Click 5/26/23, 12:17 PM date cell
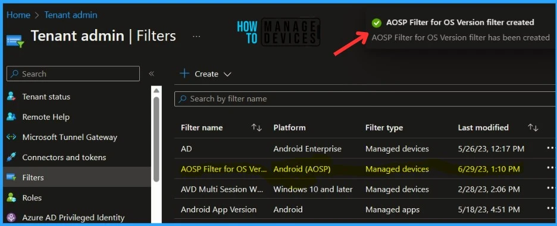Viewport: 557px width, 226px height. 492,149
